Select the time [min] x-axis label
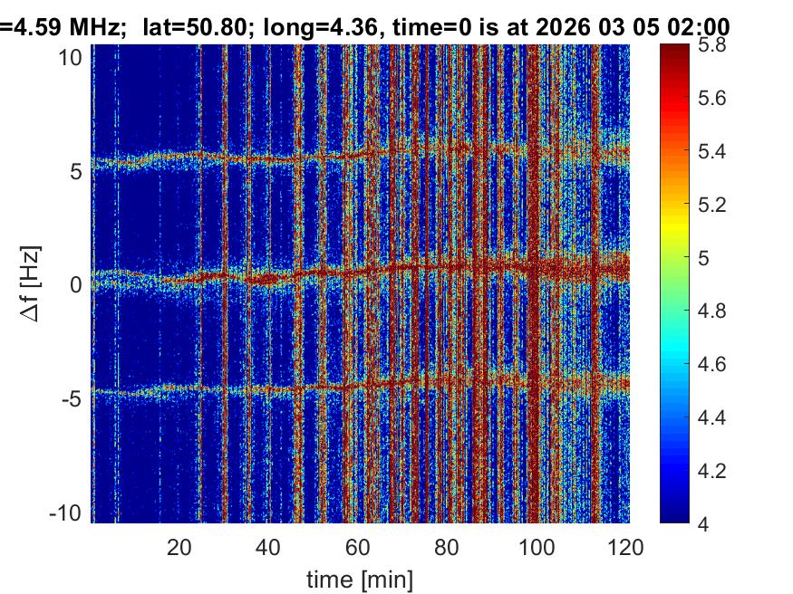Screen dimensions: 793x594 (x=361, y=577)
